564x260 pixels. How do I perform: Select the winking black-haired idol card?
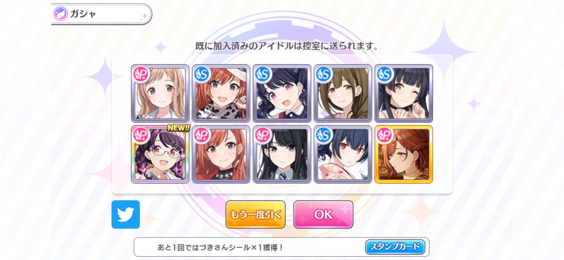[404, 93]
